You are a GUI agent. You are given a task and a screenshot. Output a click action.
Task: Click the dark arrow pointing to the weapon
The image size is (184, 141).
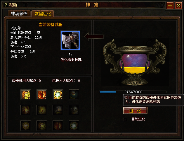tap(94, 37)
